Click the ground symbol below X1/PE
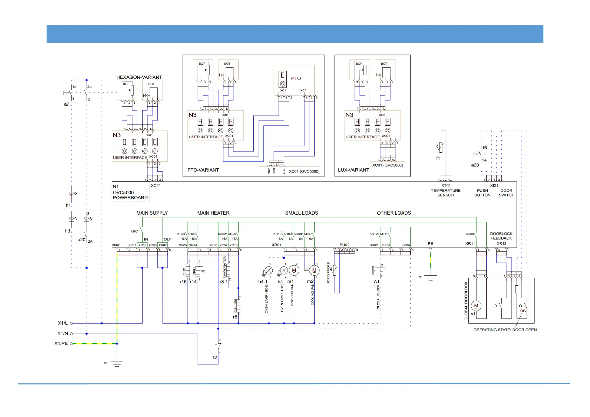 pyautogui.click(x=117, y=364)
